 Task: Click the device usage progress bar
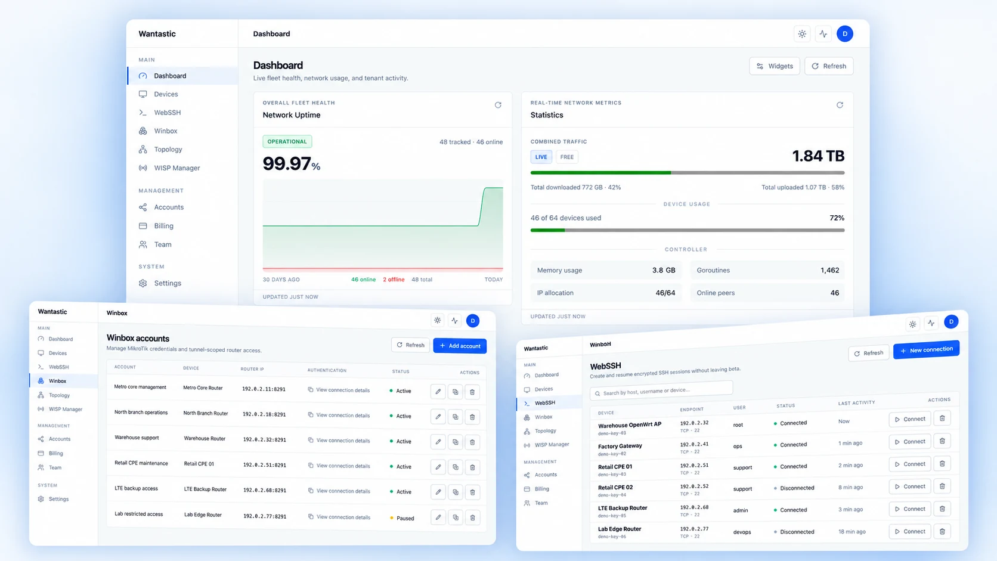click(x=688, y=230)
